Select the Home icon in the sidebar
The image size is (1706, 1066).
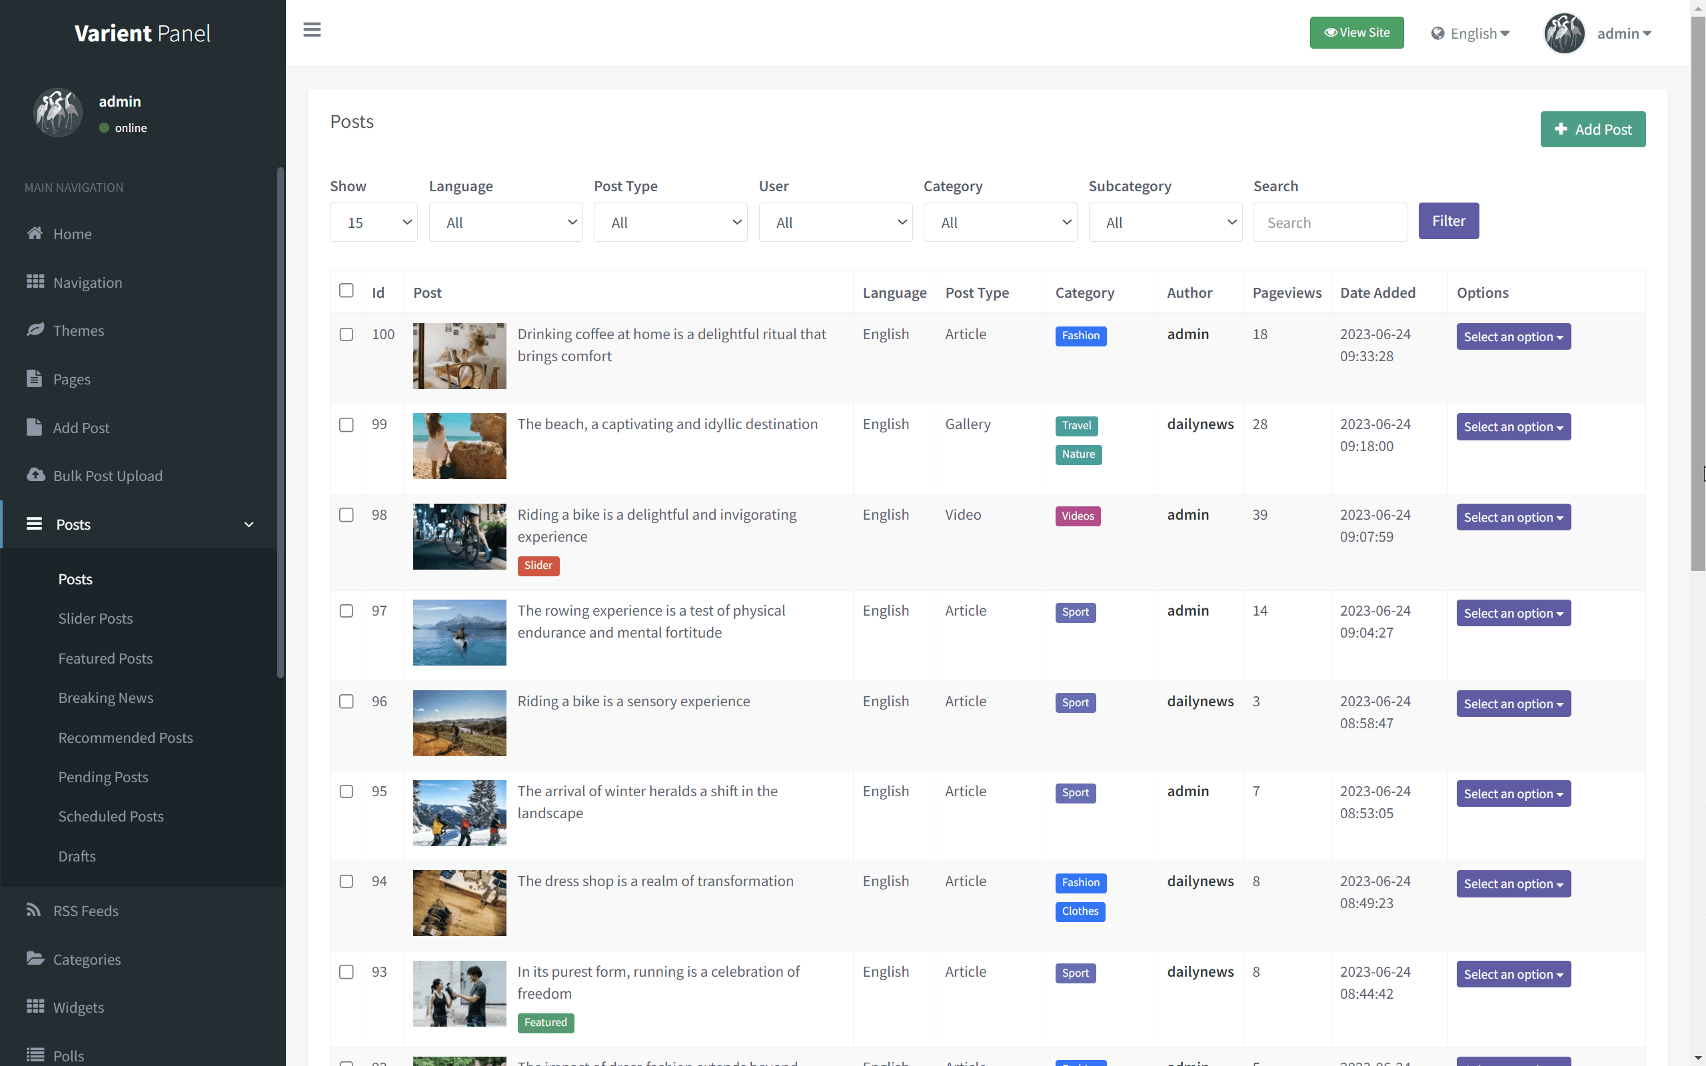pyautogui.click(x=35, y=233)
